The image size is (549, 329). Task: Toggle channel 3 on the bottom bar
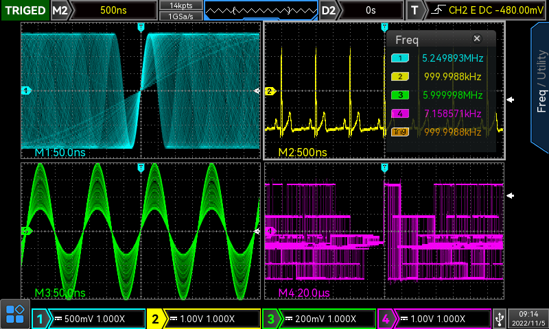[x=272, y=319]
